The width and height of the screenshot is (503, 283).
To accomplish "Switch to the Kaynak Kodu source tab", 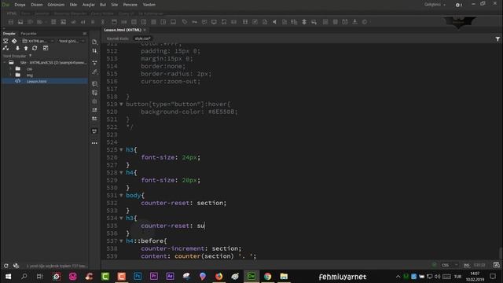I will coord(117,39).
